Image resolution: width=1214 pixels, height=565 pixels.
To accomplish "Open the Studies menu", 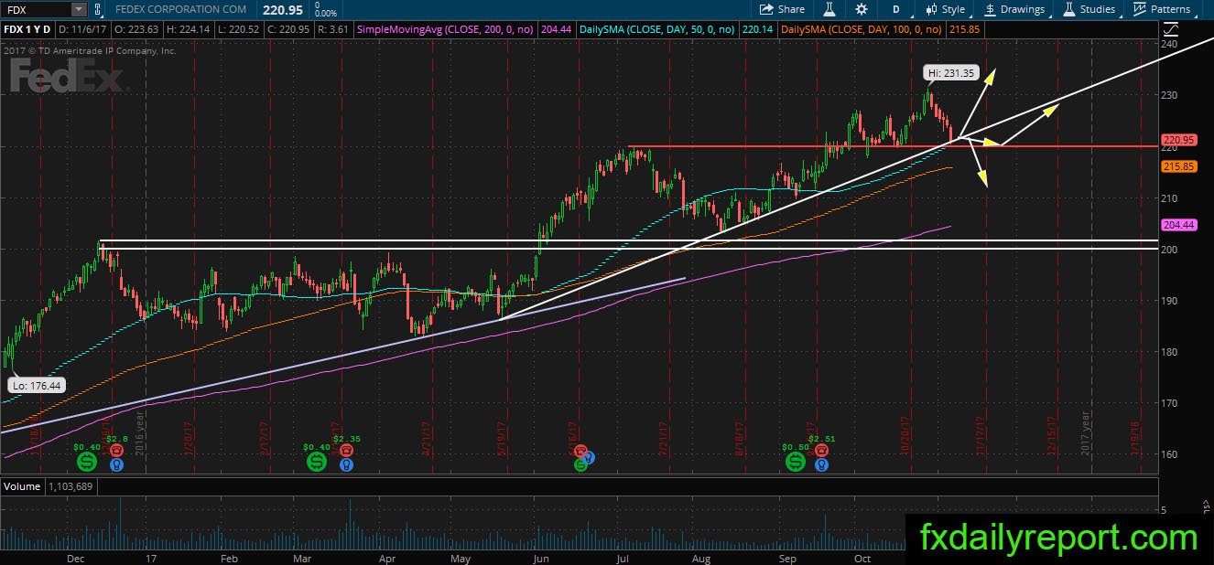I will click(x=1089, y=9).
